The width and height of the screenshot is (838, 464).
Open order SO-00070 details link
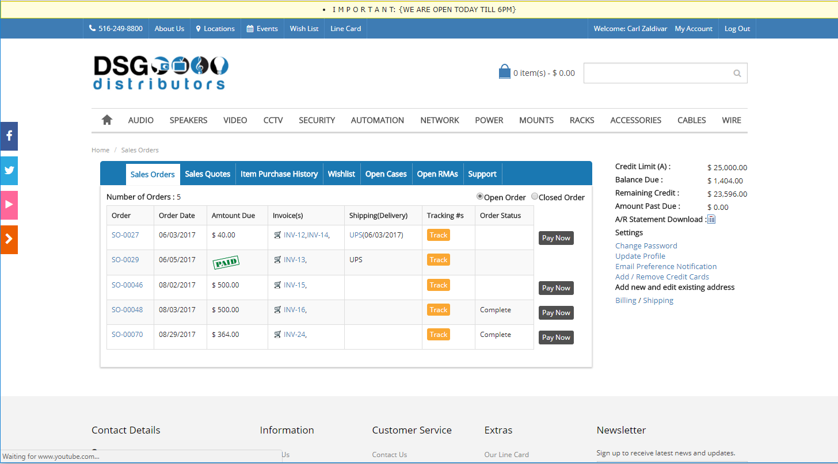[x=127, y=335]
